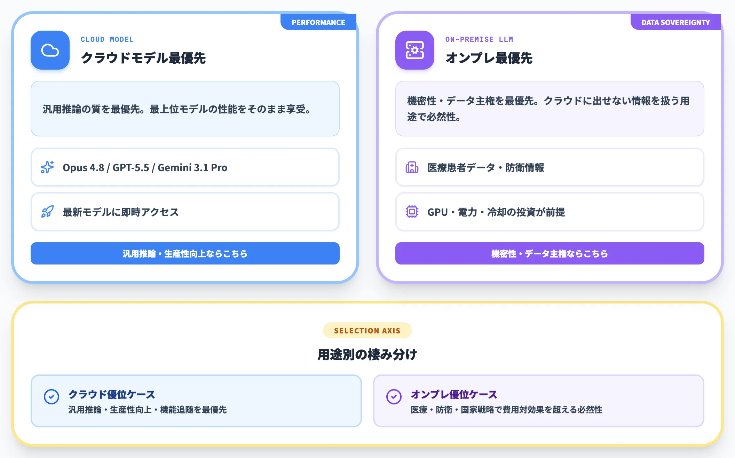Click the hospital icon beside 医療患者データ
The height and width of the screenshot is (458, 735).
[x=412, y=167]
